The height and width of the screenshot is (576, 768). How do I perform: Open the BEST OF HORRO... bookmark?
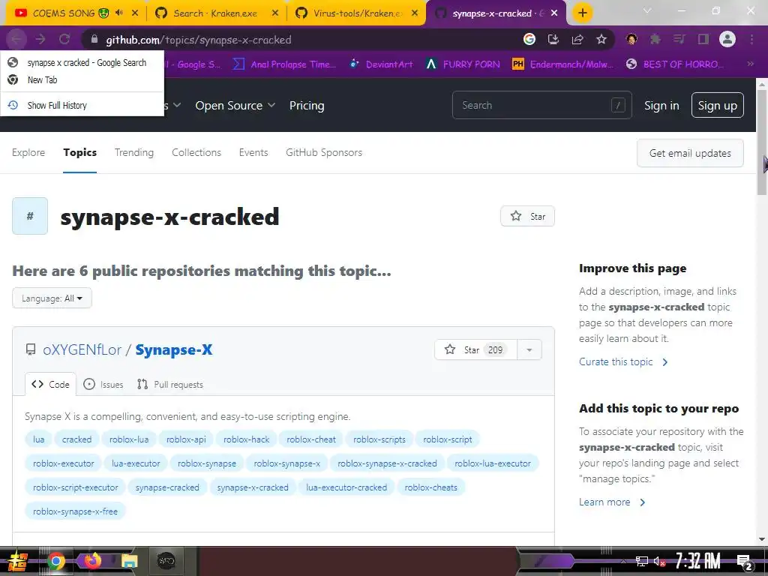coord(675,64)
